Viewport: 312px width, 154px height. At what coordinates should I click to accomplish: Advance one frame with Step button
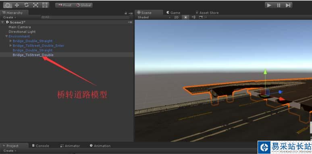point(288,5)
